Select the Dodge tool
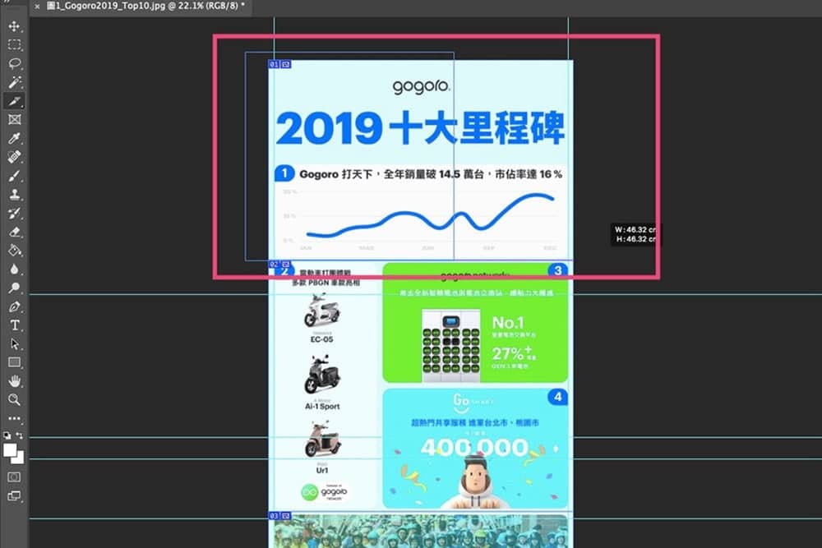 click(14, 288)
